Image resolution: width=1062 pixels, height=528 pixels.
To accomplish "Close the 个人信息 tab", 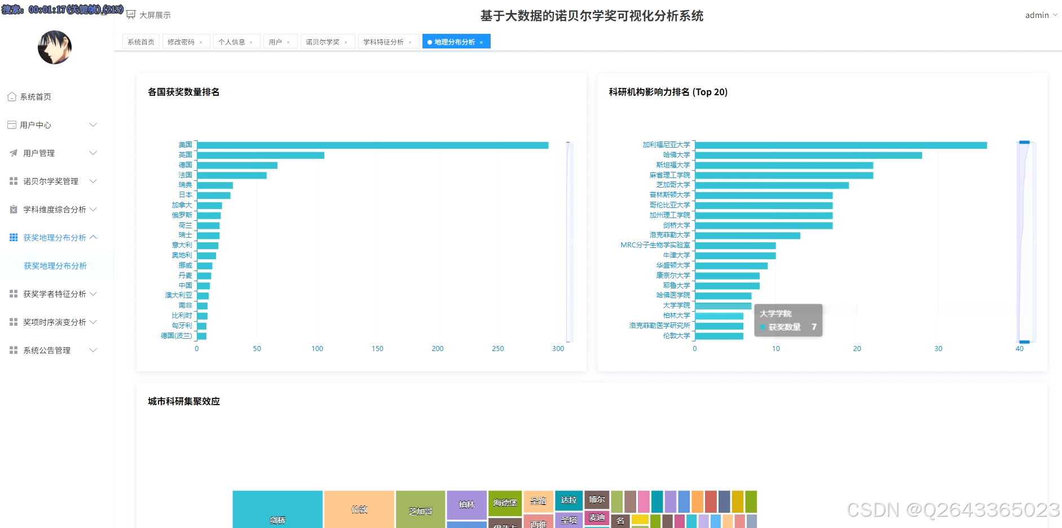I will click(251, 42).
